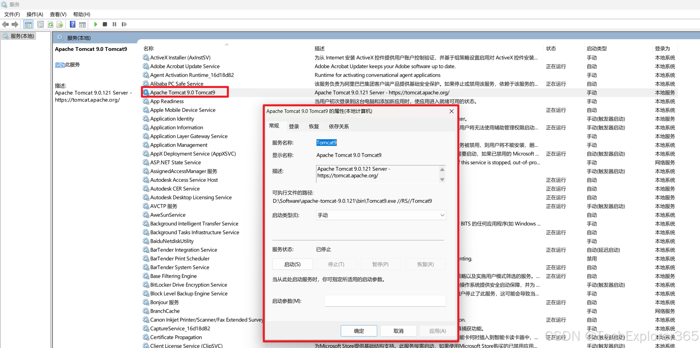Click the Pause Service toolbar icon

115,24
